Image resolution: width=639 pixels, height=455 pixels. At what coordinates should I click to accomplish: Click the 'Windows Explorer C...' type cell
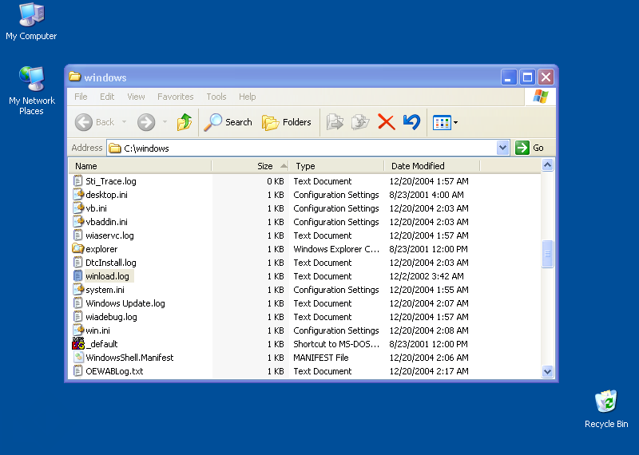[x=336, y=249]
